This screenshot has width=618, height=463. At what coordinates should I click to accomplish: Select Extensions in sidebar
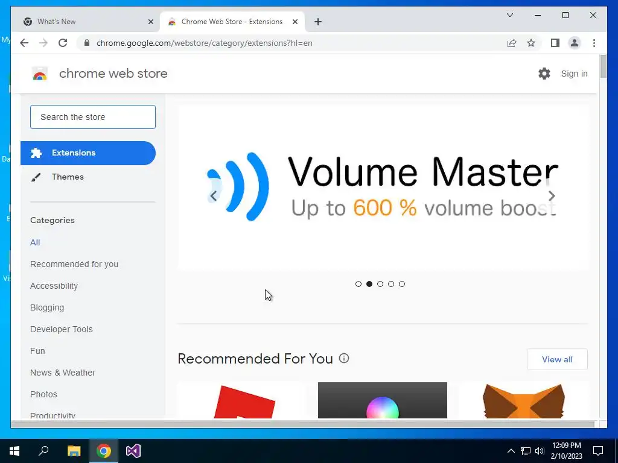point(88,153)
